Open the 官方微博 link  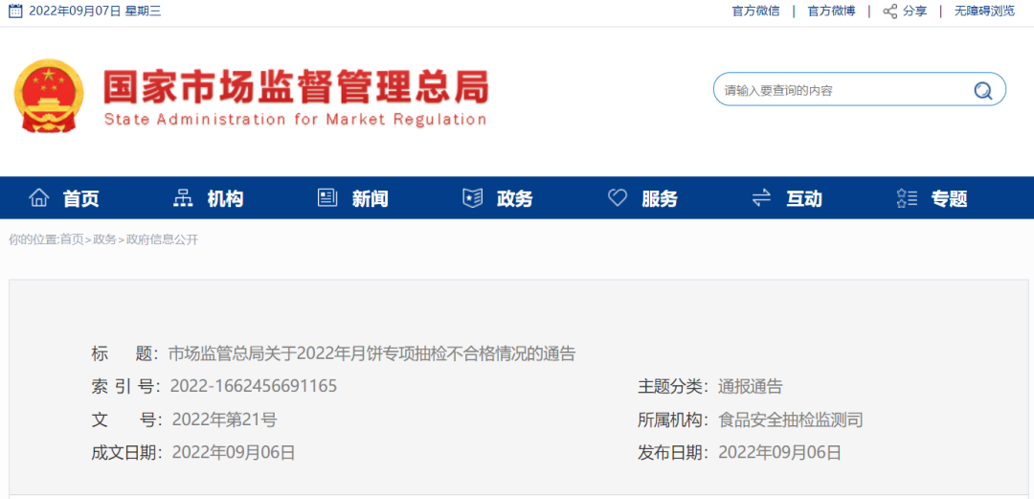[x=831, y=11]
